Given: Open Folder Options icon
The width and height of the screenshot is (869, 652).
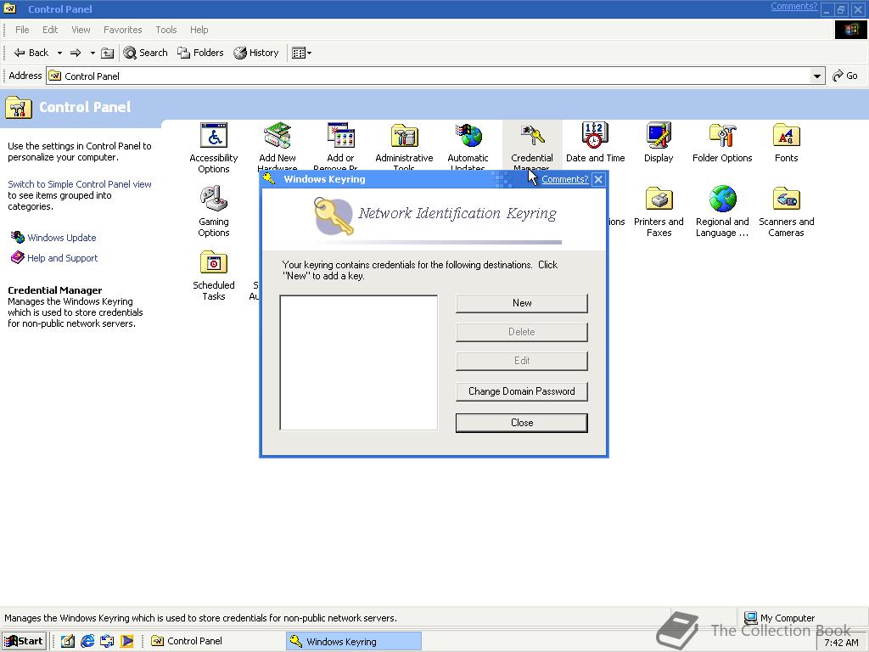Looking at the screenshot, I should tap(722, 136).
